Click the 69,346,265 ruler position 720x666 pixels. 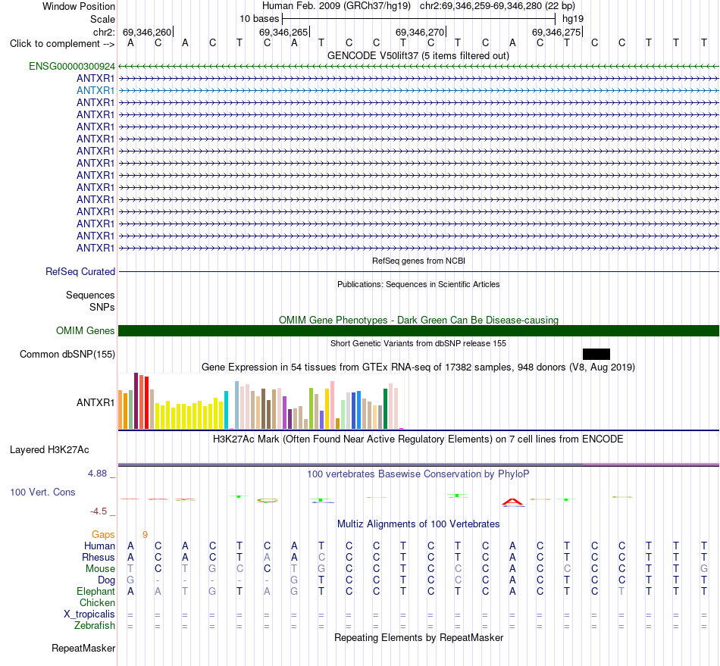click(283, 32)
